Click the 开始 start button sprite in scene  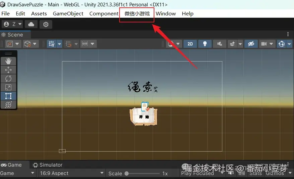pyautogui.click(x=144, y=116)
